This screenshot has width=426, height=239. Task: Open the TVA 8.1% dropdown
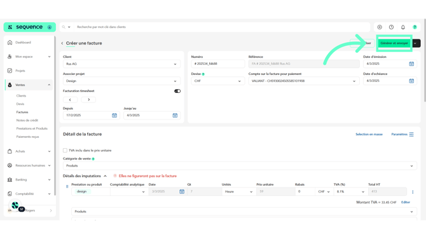pos(350,191)
